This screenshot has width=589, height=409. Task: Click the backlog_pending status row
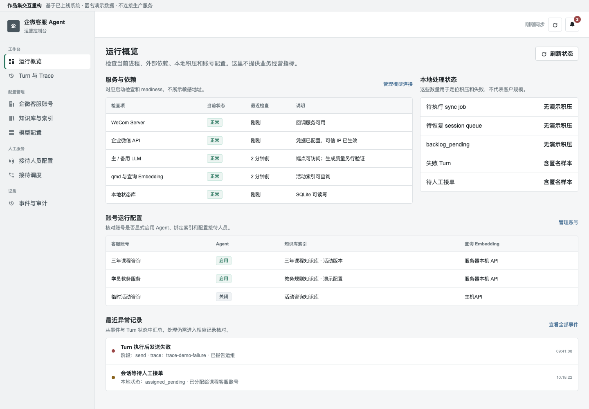point(499,145)
